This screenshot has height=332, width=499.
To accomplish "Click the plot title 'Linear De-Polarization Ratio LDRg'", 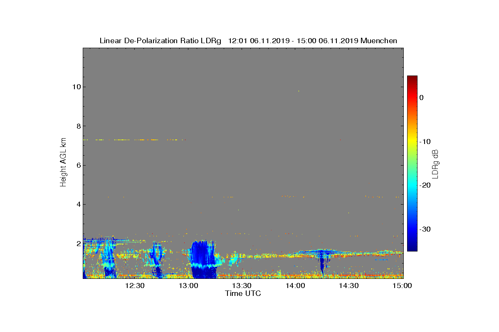I will [161, 41].
